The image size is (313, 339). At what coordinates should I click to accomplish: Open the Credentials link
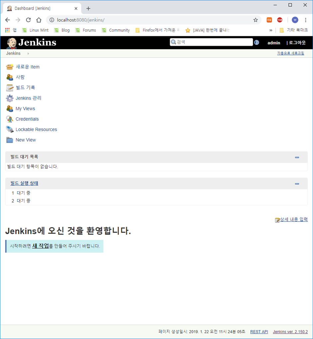click(x=27, y=119)
